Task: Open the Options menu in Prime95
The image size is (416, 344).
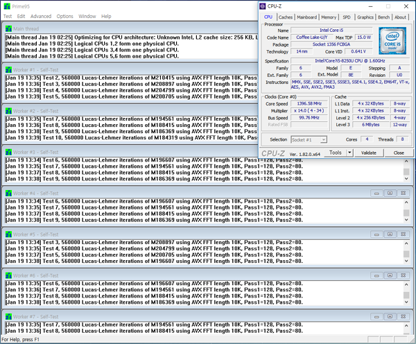Action: pos(64,16)
